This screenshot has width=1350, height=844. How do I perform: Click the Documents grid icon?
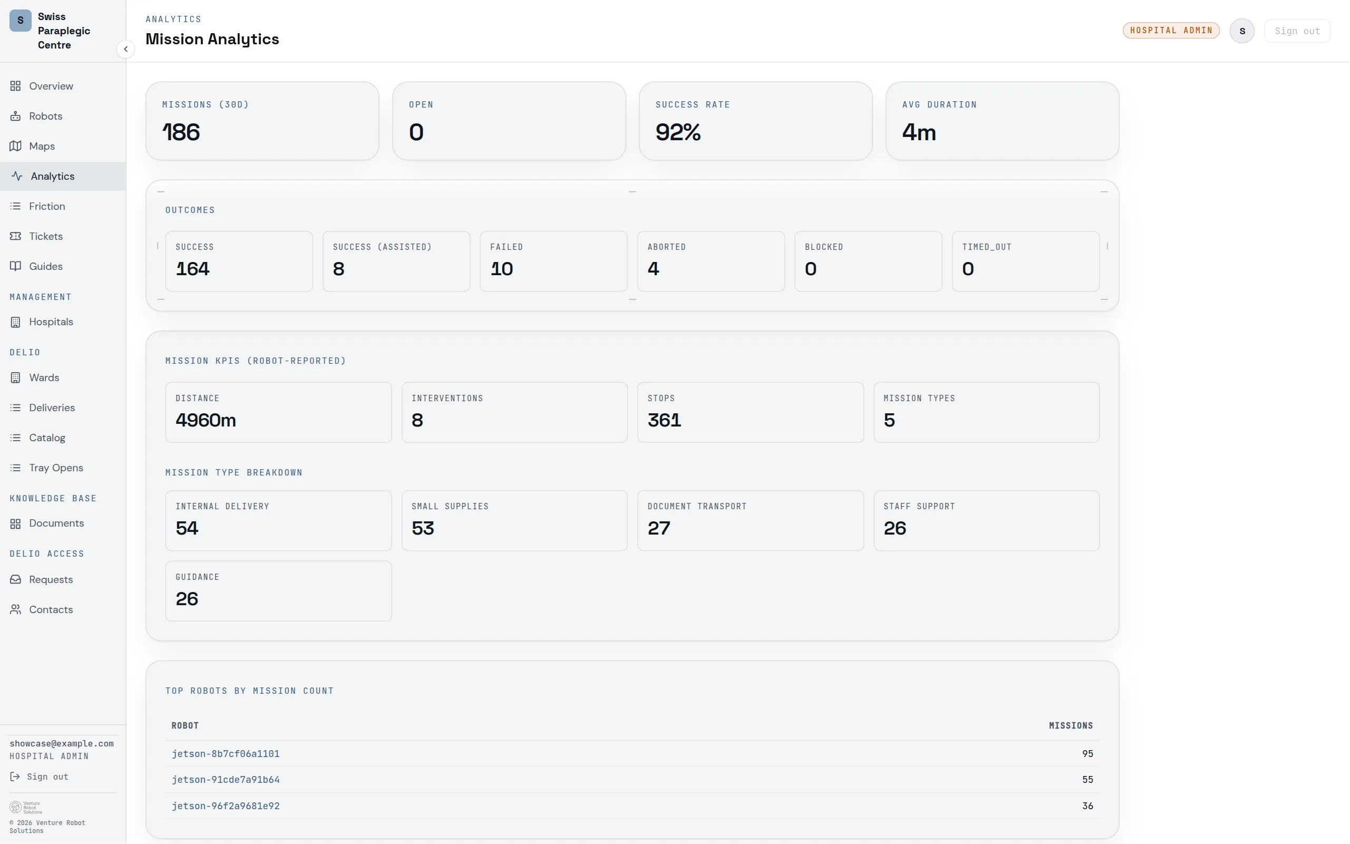click(16, 523)
